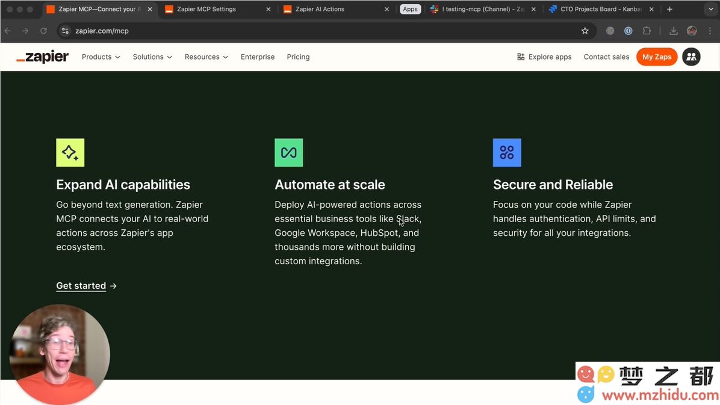Open a new browser tab
Viewport: 720px width, 405px height.
coord(669,9)
